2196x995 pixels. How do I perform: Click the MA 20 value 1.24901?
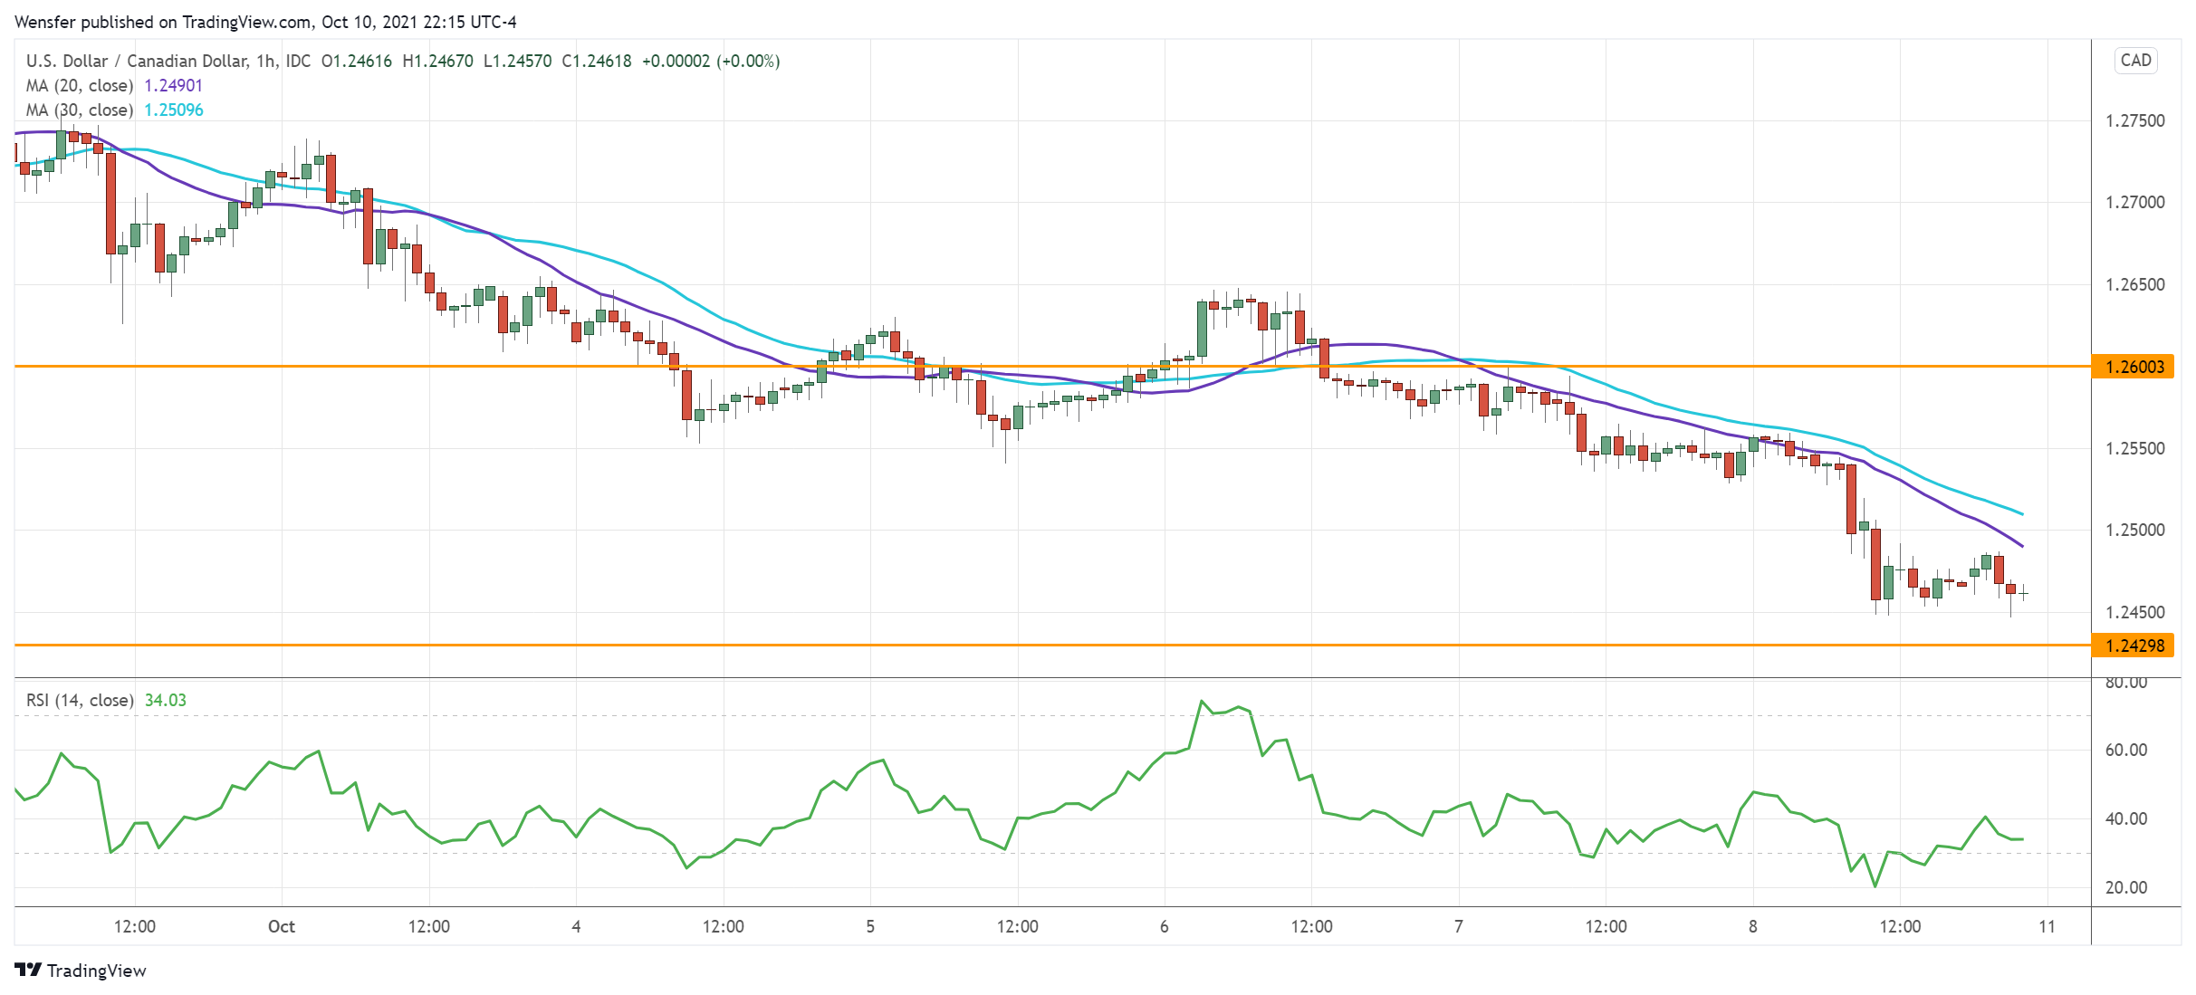click(174, 86)
